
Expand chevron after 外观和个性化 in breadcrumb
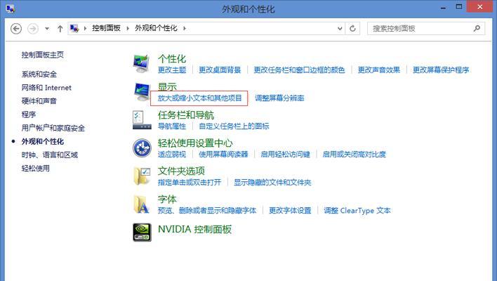184,29
